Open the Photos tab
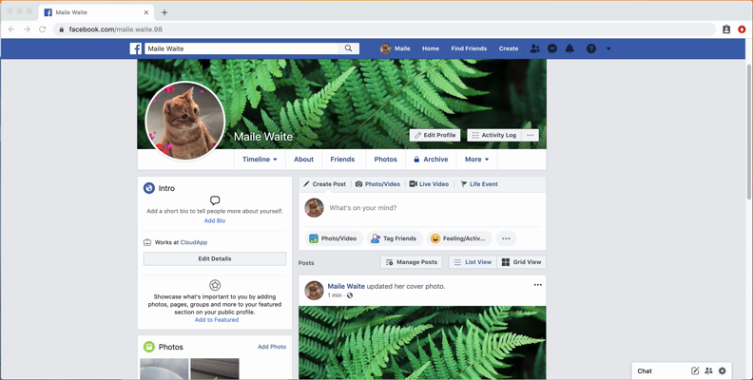The height and width of the screenshot is (380, 753). 385,160
